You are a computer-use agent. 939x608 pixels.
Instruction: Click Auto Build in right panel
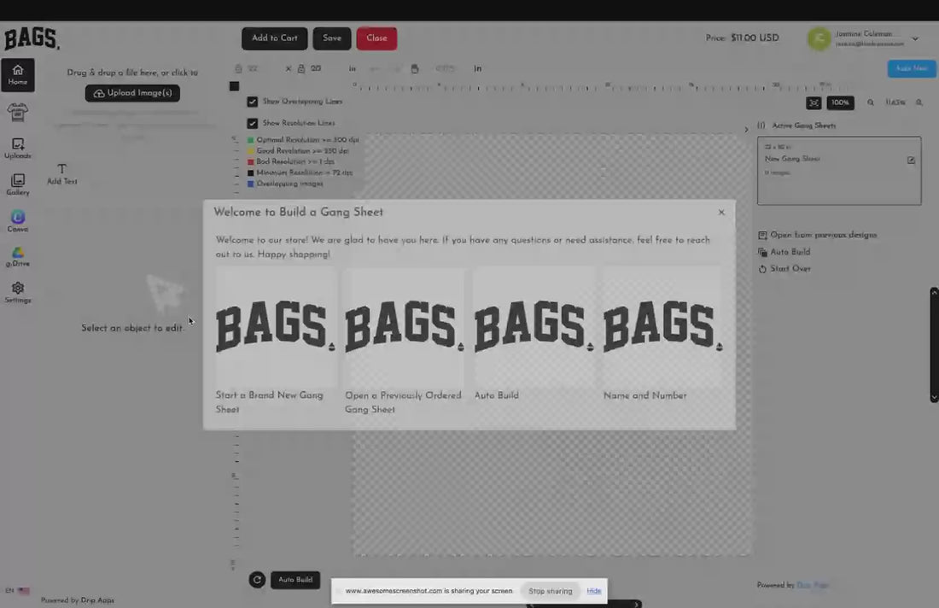tap(784, 252)
